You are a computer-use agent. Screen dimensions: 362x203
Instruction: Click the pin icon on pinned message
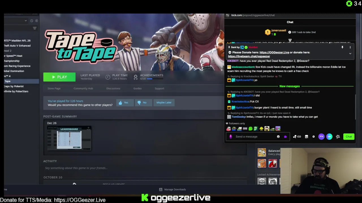[x=342, y=47]
